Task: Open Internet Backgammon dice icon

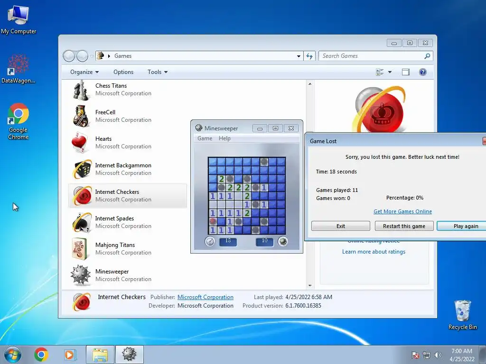Action: [x=82, y=169]
